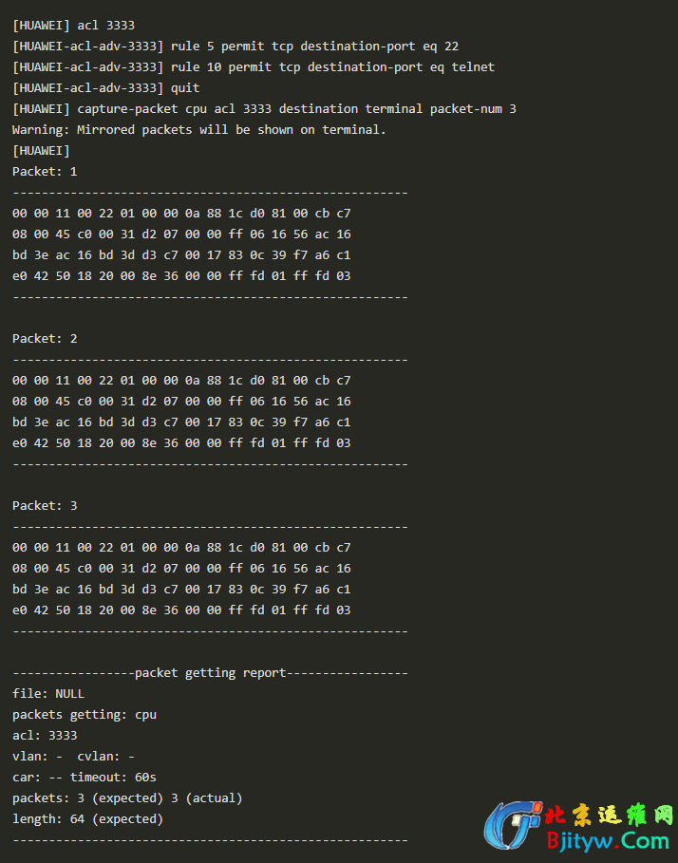
Task: Click the "Packet: 3" heading
Action: click(45, 506)
